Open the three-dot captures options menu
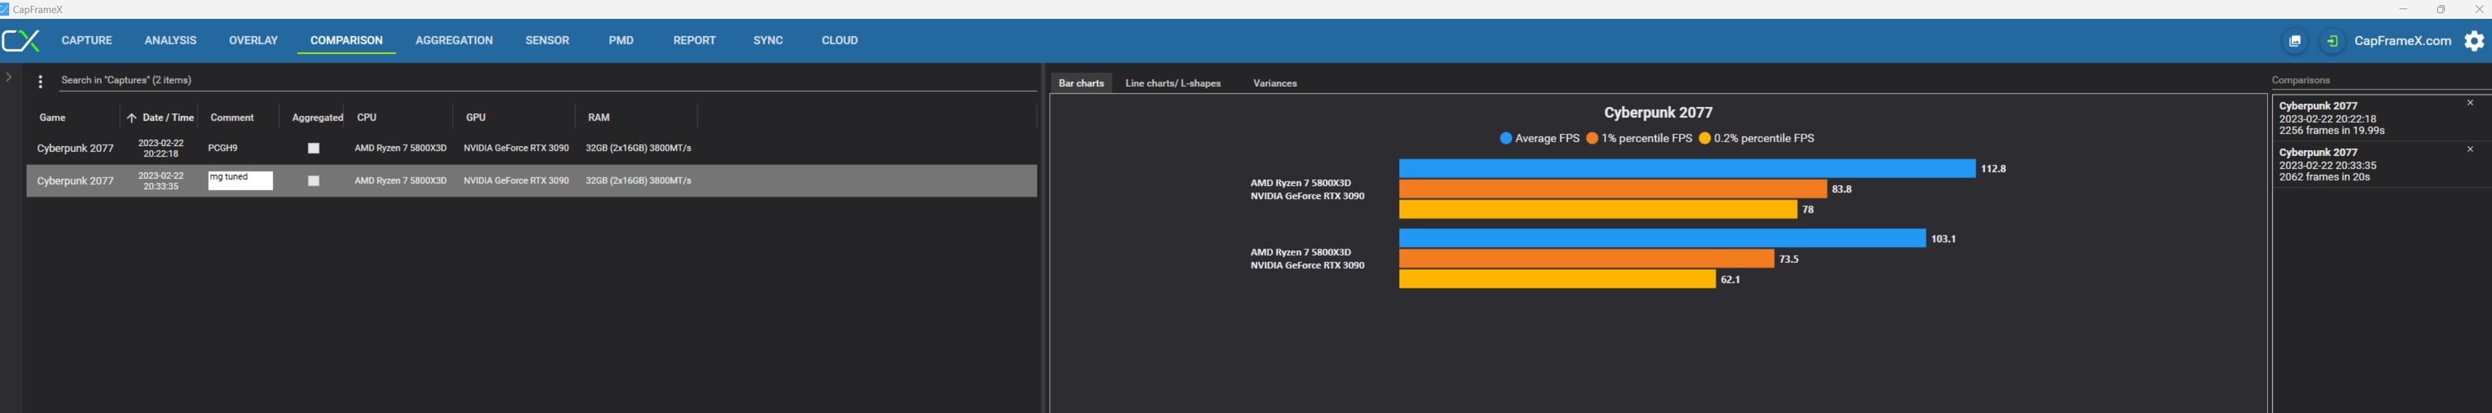The width and height of the screenshot is (2492, 413). click(40, 82)
